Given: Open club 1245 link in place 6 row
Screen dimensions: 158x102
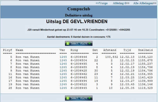Looking at the screenshot, I should tap(63, 61).
